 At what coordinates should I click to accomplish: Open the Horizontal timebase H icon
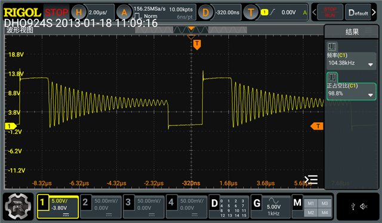(79, 12)
